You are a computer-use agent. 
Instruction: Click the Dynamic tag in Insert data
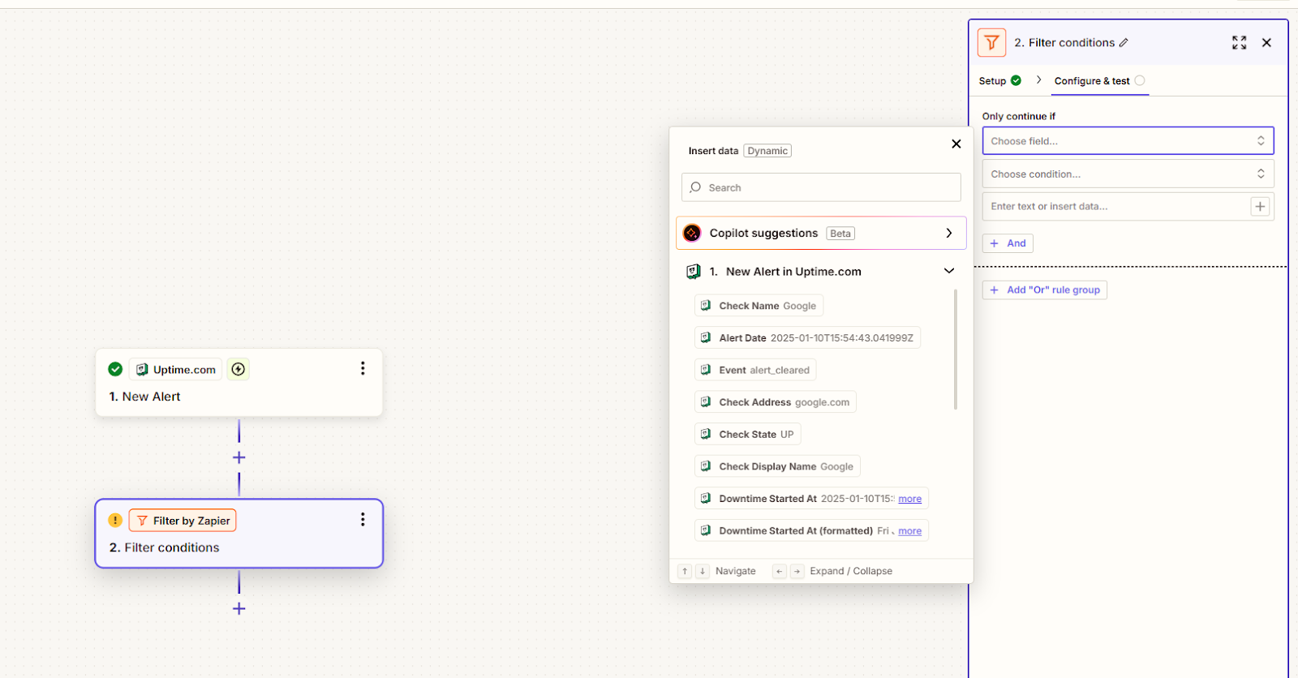tap(767, 151)
